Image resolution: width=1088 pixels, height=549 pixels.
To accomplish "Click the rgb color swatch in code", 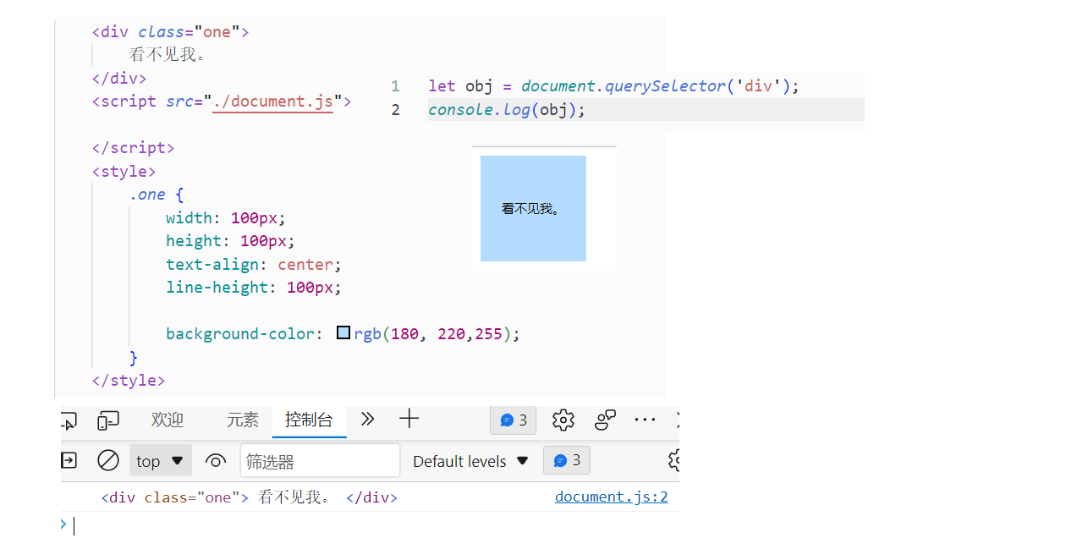I will tap(343, 333).
